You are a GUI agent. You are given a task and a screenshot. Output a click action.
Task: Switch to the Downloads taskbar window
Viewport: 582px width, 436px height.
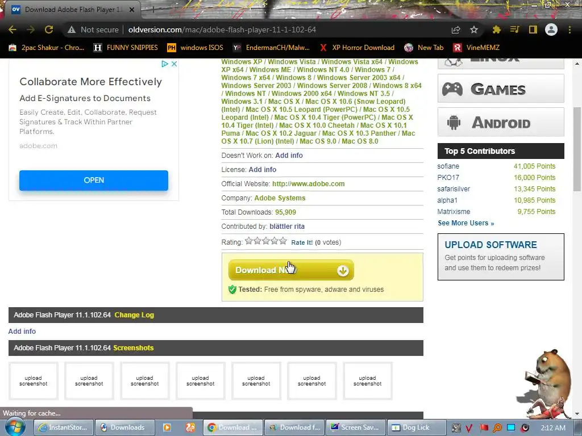(124, 427)
